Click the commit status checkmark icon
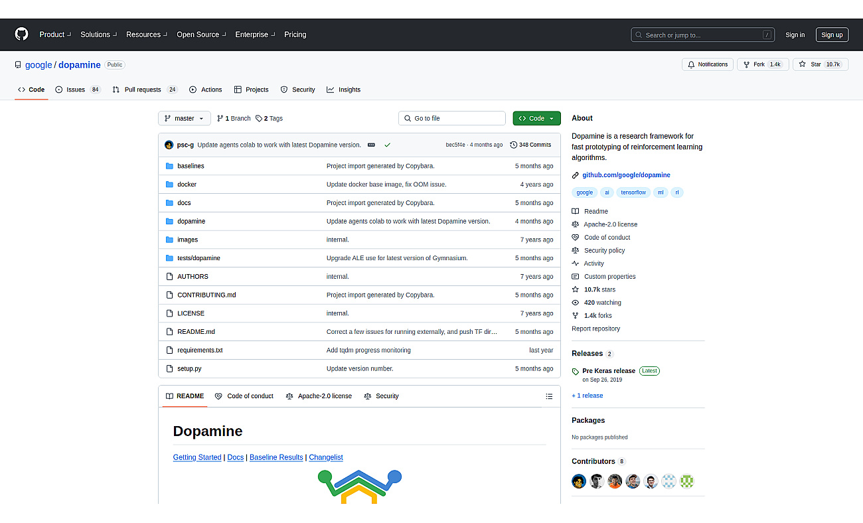Viewport: 863px width, 523px height. (388, 145)
